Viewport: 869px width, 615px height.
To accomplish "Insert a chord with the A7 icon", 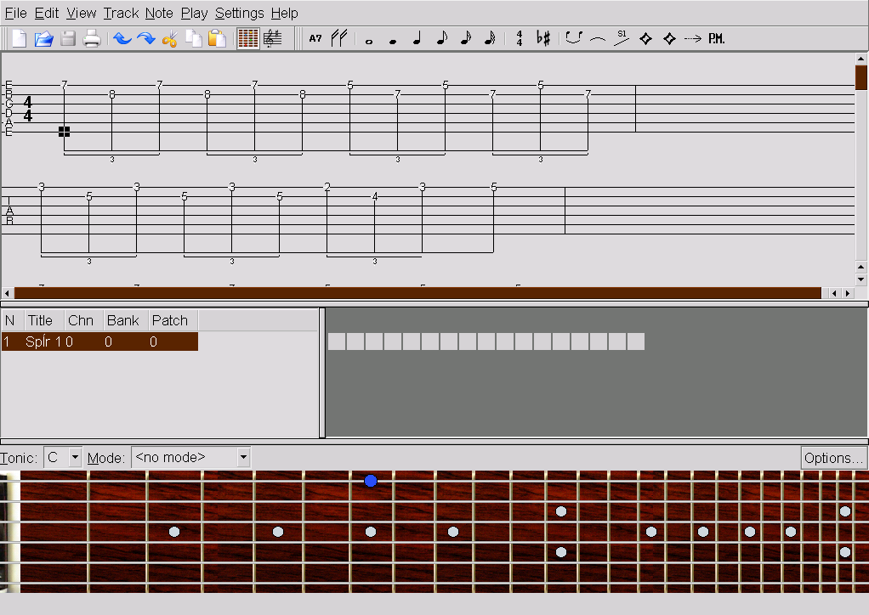I will [315, 38].
